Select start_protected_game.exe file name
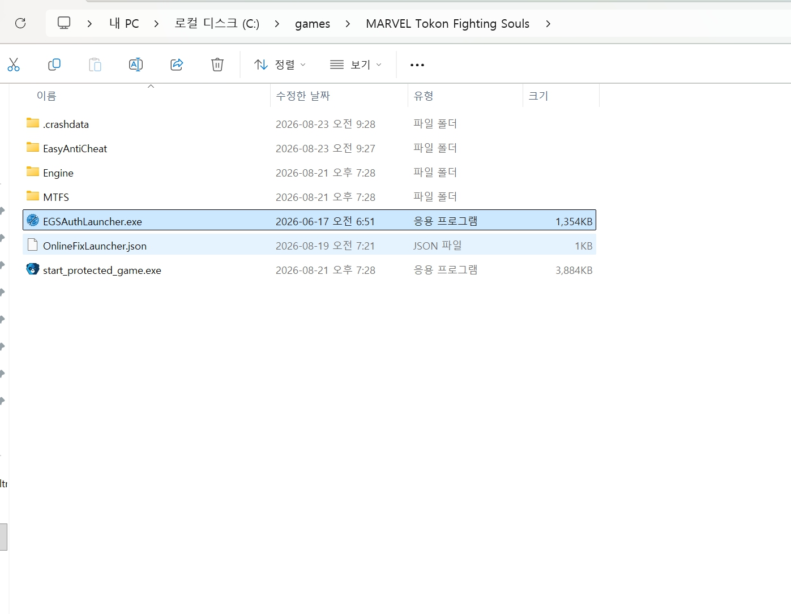Screen dimensions: 791x614 point(102,270)
